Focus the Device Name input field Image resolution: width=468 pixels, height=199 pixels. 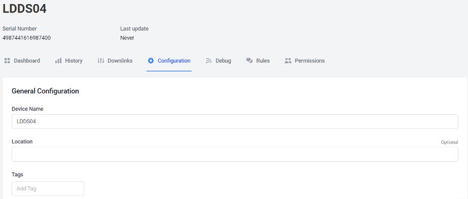click(235, 121)
